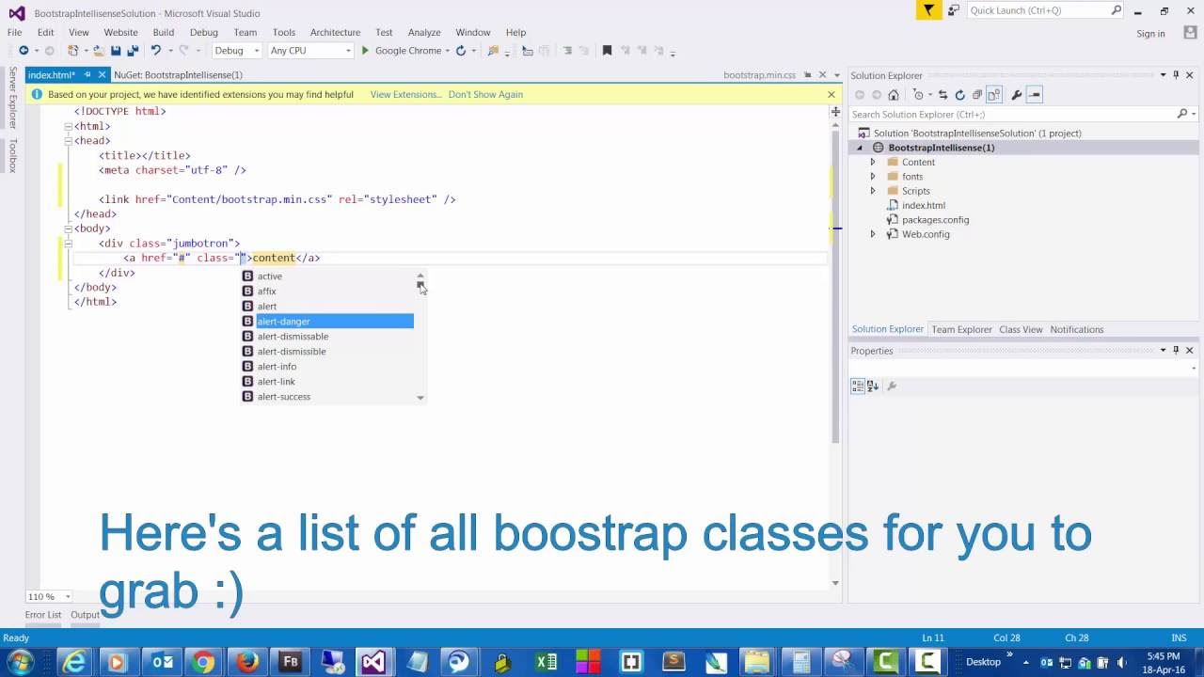Screen dimensions: 1204x677
Task: Click the Feedback notification flag icon
Action: click(x=928, y=10)
